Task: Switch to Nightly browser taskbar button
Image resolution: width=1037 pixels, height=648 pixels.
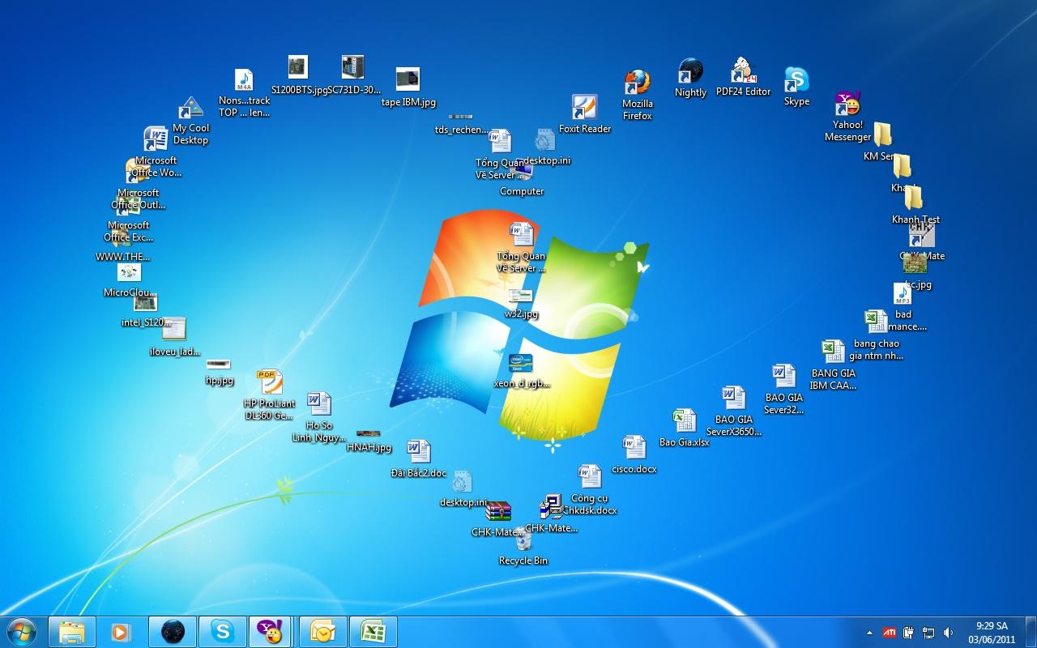Action: (x=173, y=632)
